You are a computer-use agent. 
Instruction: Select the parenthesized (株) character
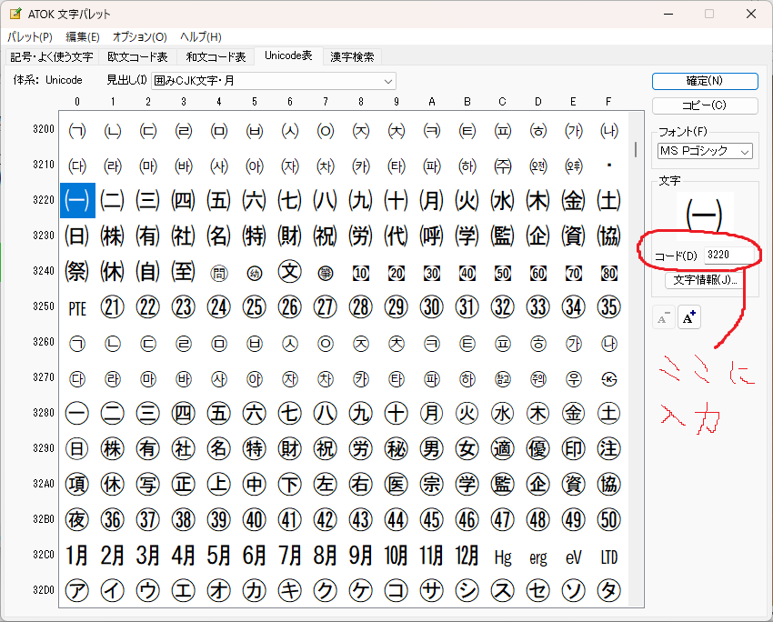(x=113, y=236)
